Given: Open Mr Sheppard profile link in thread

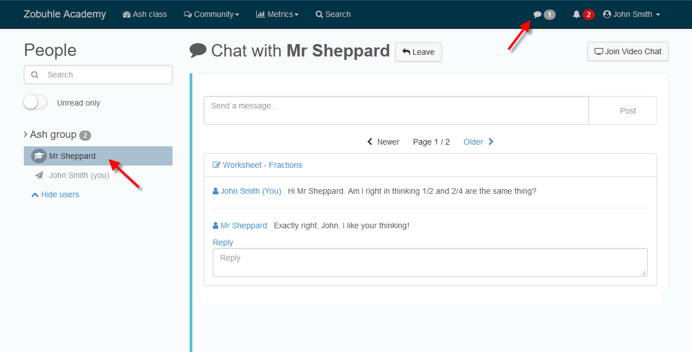Looking at the screenshot, I should coord(240,225).
